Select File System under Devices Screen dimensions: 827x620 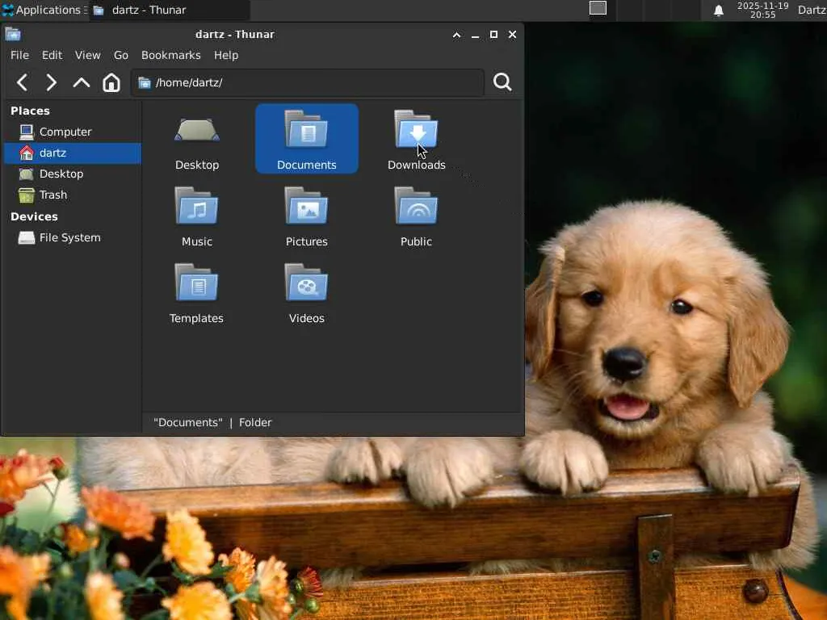(x=69, y=237)
